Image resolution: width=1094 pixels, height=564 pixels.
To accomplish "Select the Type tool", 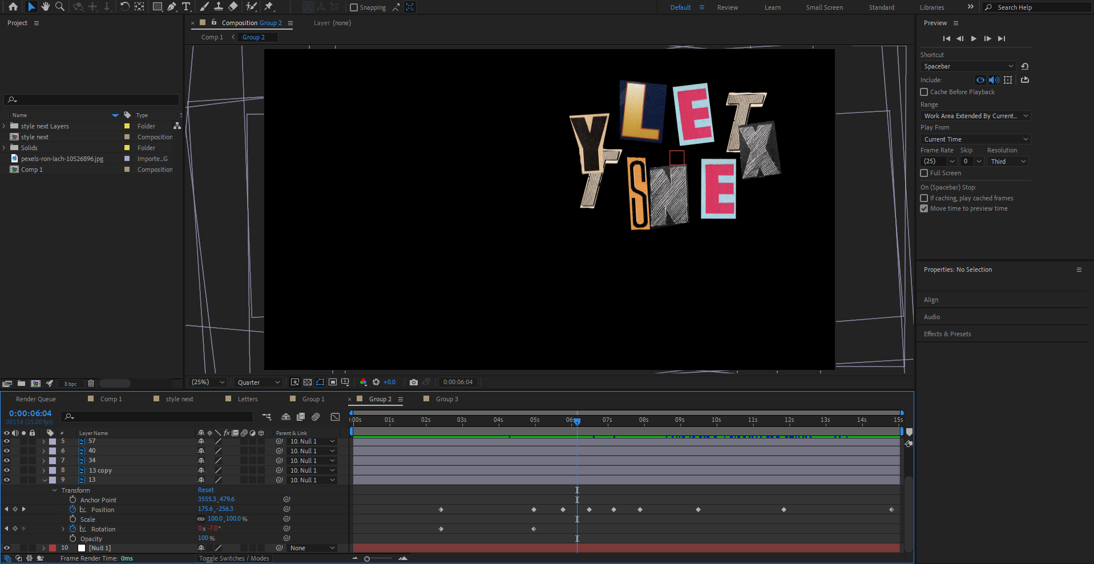I will (186, 7).
